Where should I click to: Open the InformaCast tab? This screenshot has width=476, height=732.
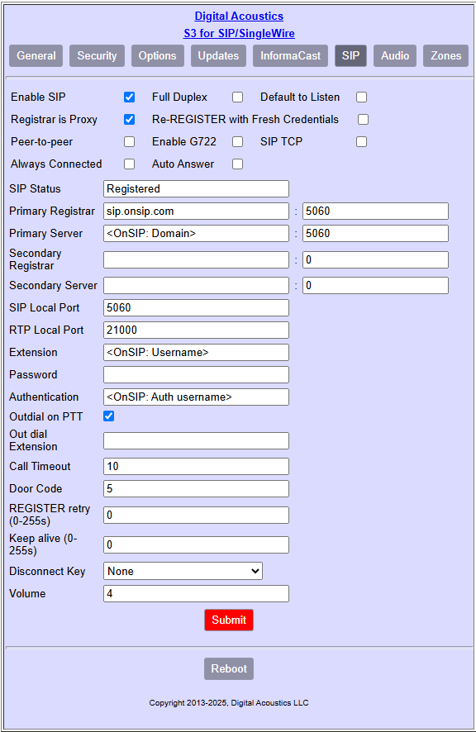tap(291, 56)
